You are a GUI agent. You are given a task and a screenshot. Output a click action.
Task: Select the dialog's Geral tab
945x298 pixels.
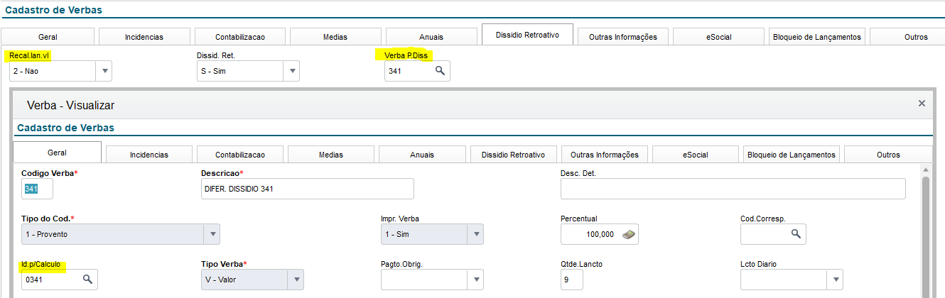[58, 153]
